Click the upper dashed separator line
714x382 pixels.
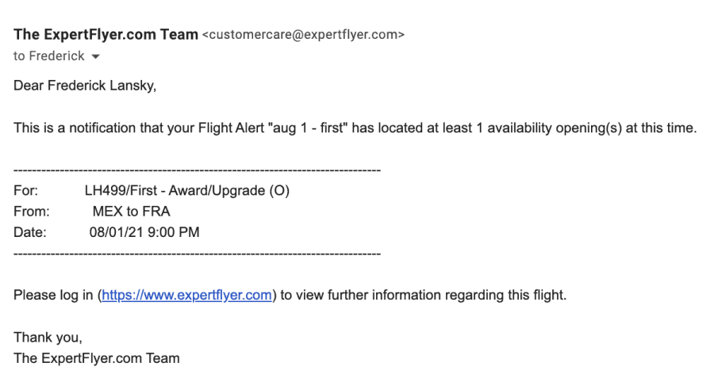pyautogui.click(x=198, y=170)
